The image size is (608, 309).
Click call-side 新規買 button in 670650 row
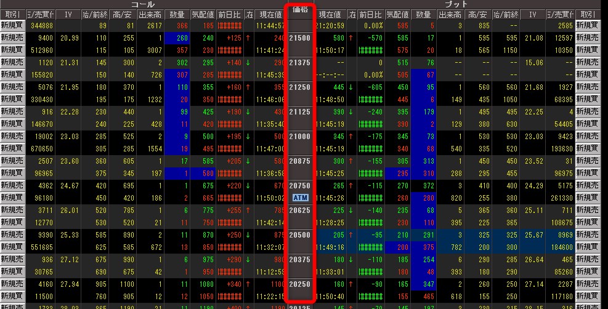point(12,149)
